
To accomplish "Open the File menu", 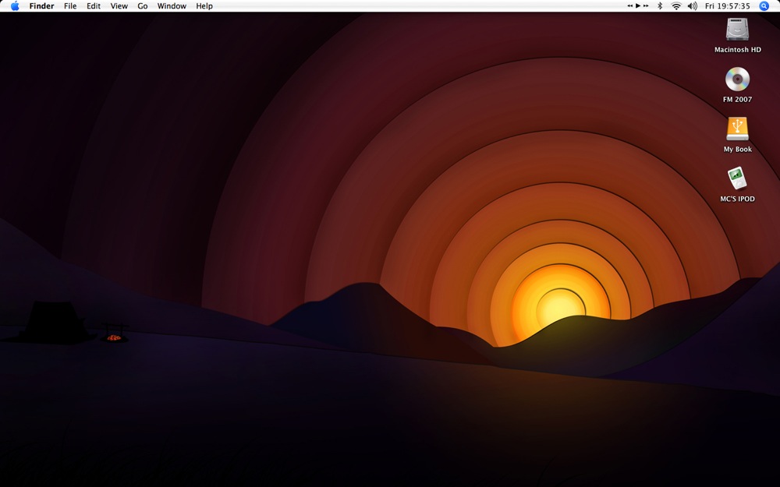I will [x=70, y=6].
